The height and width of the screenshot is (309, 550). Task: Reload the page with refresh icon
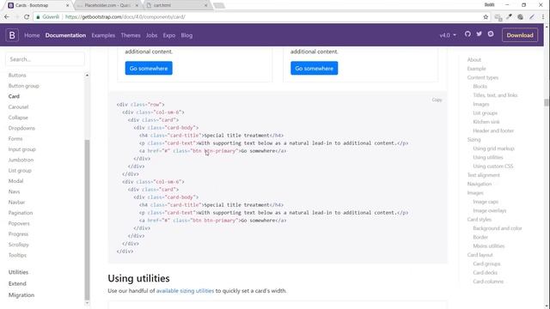pos(27,17)
